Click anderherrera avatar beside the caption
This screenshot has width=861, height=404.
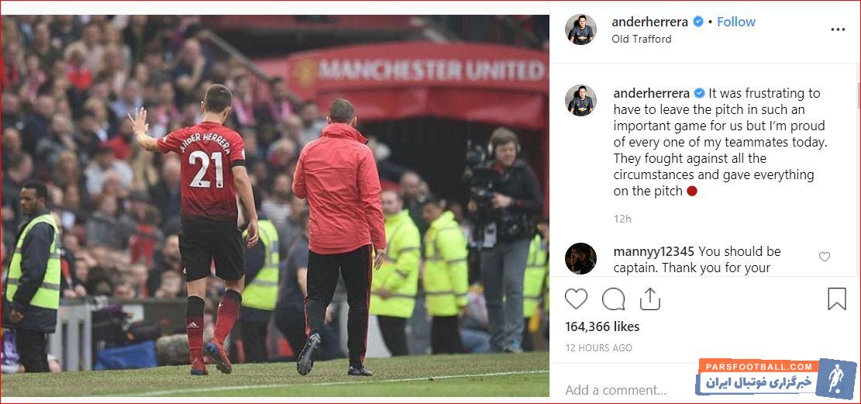click(x=580, y=101)
